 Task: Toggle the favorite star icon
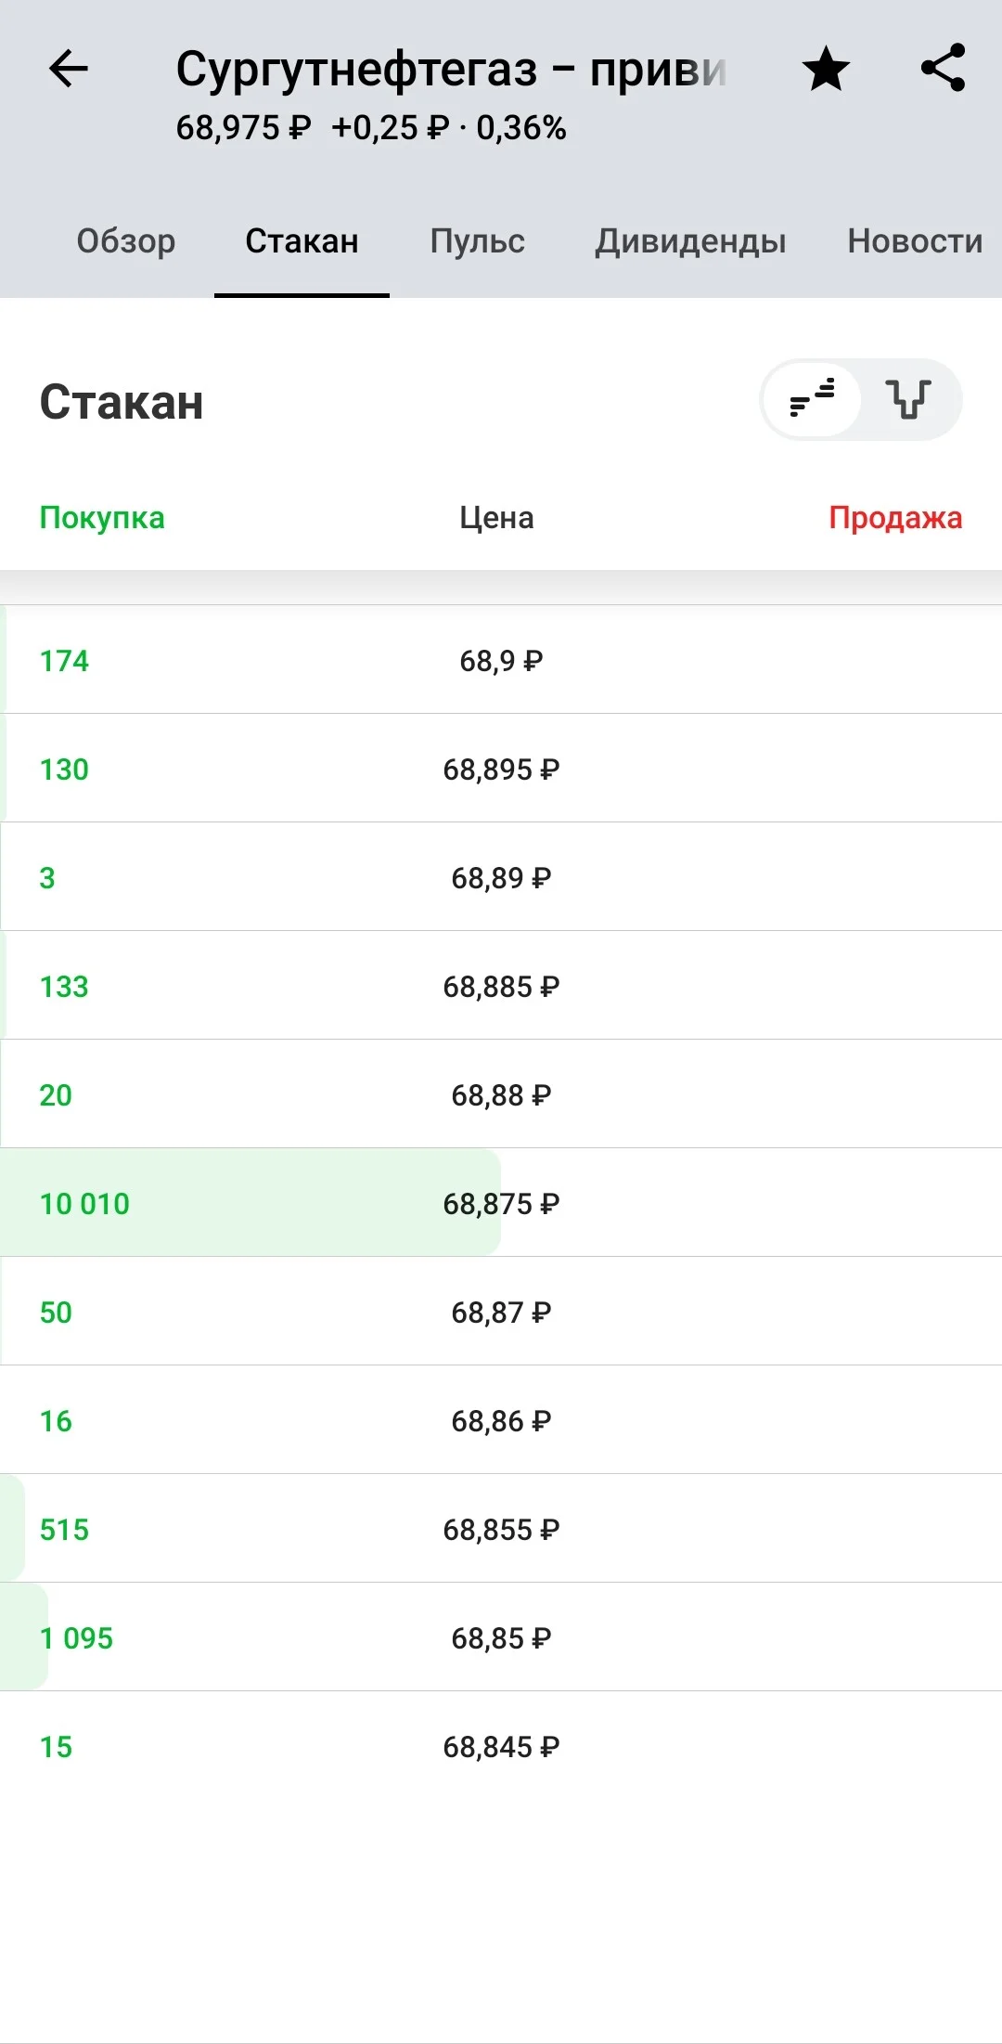coord(826,70)
